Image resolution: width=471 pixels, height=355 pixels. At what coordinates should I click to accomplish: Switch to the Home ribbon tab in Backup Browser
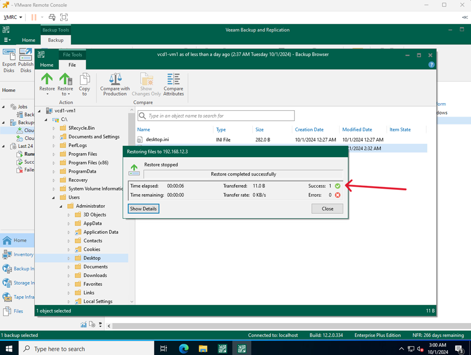[46, 65]
